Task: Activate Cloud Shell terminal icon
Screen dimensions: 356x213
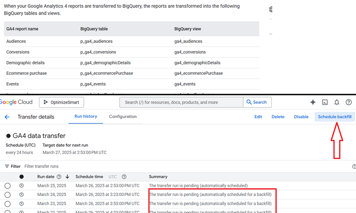Action: [325, 102]
